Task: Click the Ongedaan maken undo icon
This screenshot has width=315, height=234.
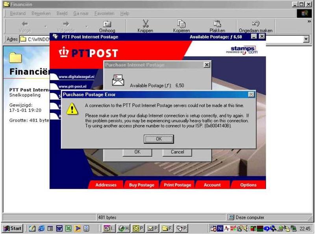Action: (256, 24)
